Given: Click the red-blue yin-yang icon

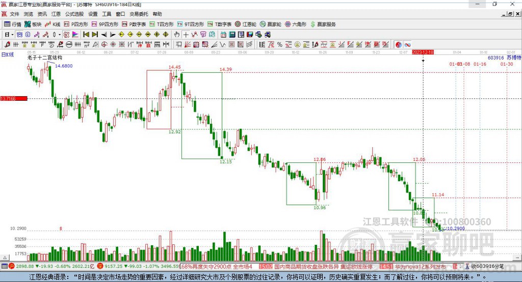Looking at the screenshot, I should tap(399, 45).
